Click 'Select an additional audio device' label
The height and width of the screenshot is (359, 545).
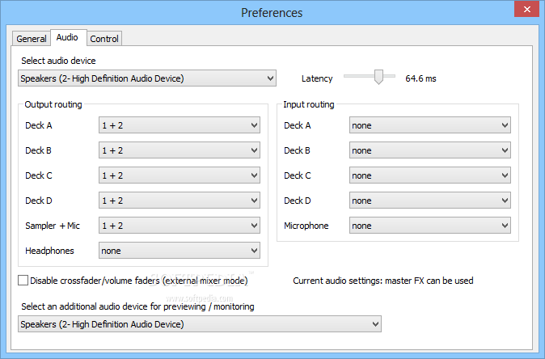pyautogui.click(x=137, y=306)
